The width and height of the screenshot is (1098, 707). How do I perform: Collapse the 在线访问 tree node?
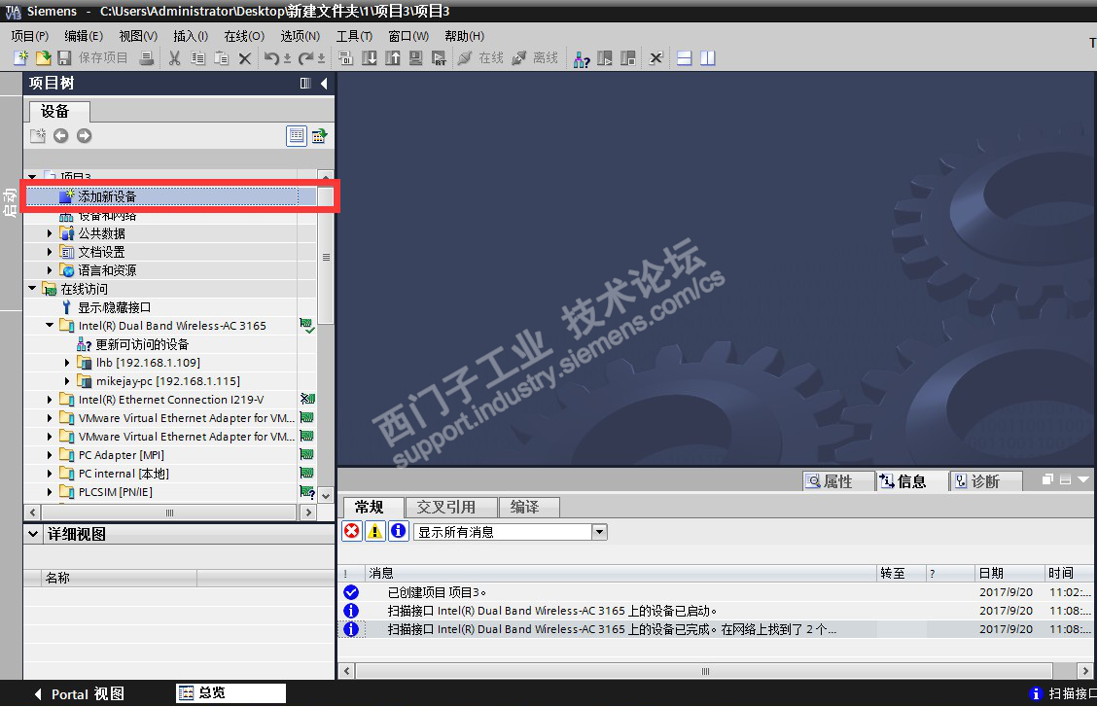(32, 289)
